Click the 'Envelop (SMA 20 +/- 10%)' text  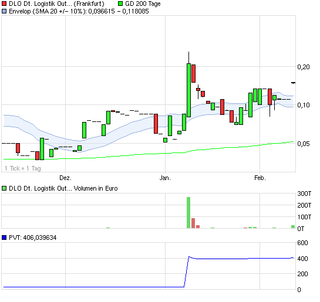[48, 11]
